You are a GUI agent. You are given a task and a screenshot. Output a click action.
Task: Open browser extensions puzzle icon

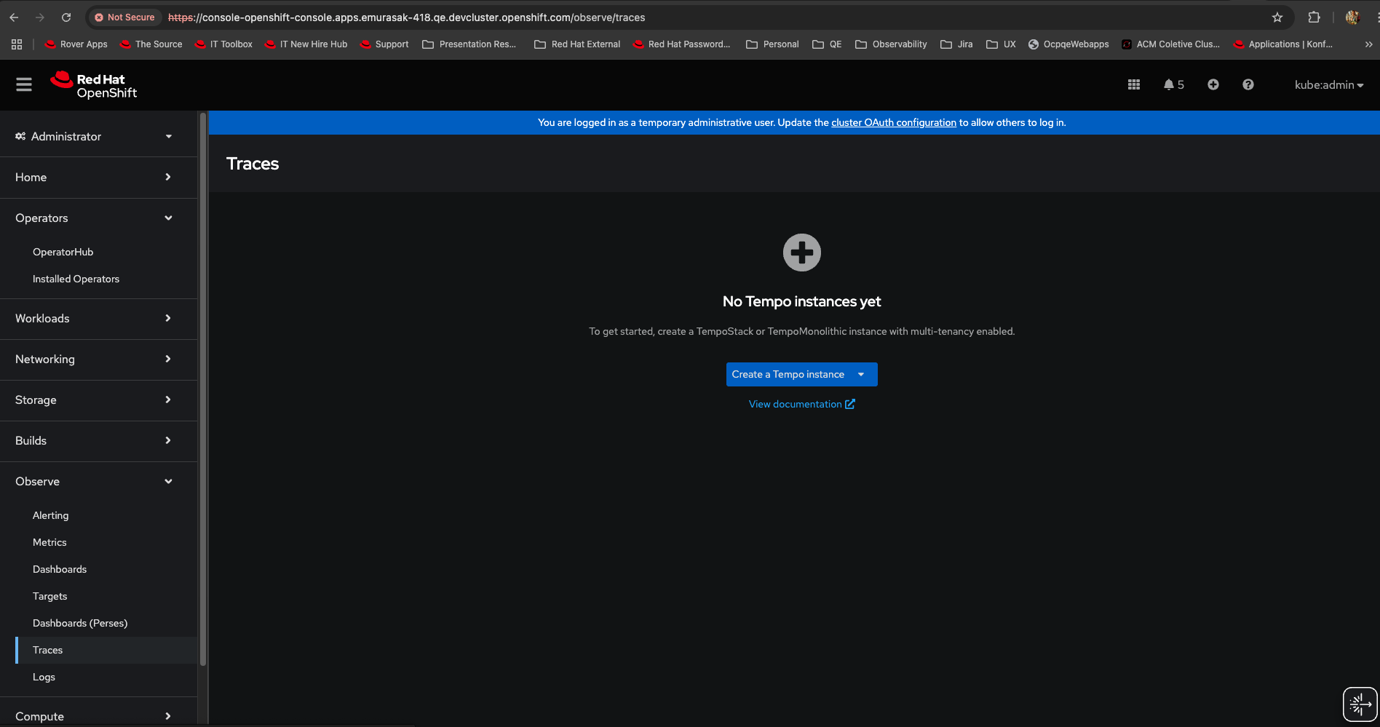(1314, 17)
